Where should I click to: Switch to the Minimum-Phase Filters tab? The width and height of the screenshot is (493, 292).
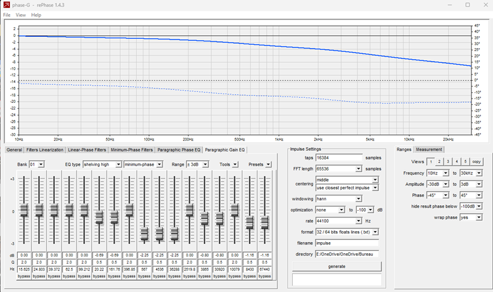(131, 150)
